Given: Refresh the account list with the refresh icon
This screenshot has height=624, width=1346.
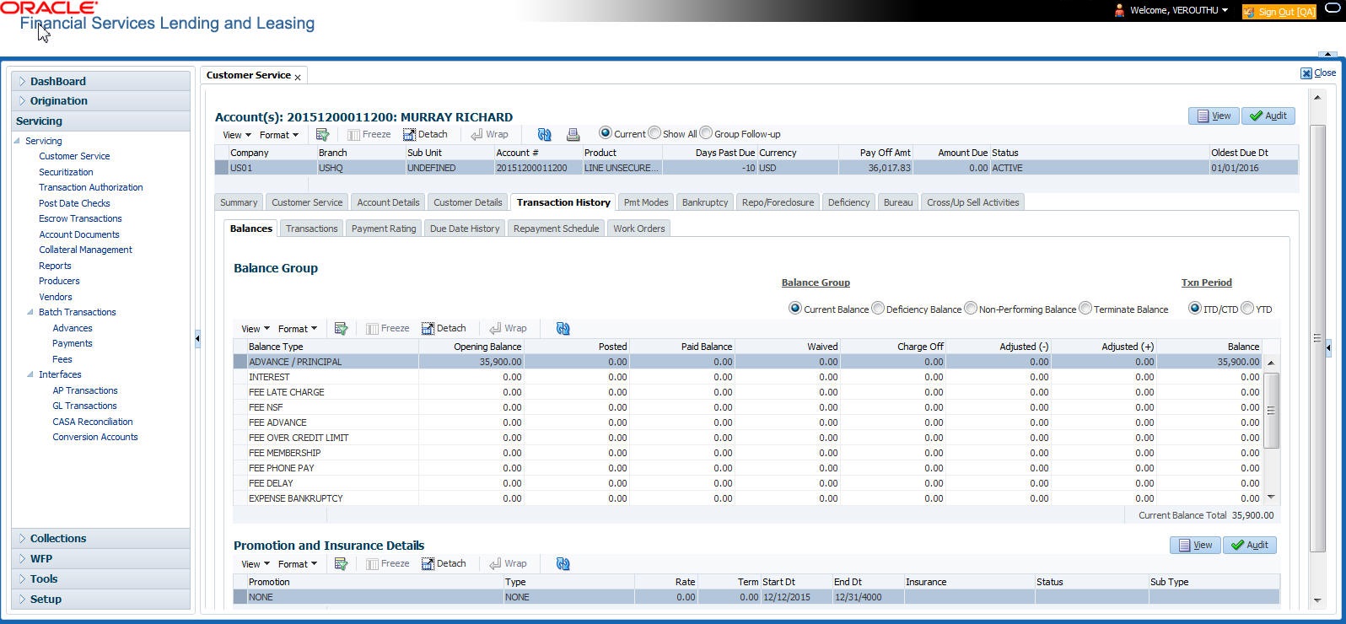Looking at the screenshot, I should pos(544,134).
